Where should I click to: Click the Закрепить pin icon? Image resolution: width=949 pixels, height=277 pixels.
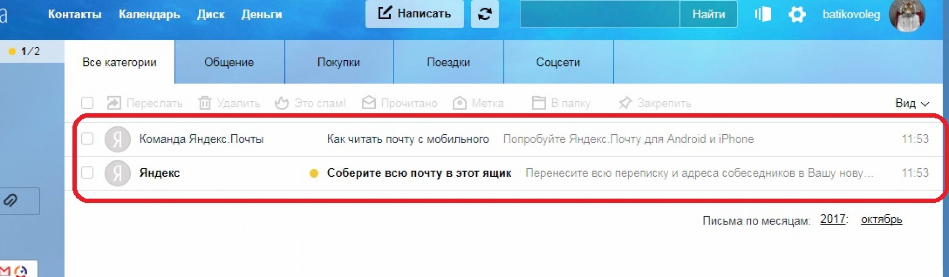(625, 103)
